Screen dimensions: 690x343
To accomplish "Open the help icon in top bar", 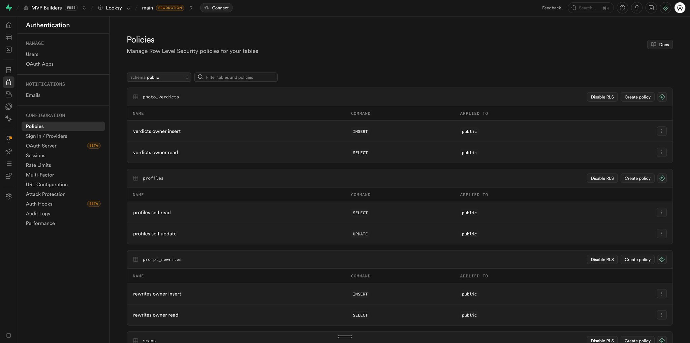I will coord(622,8).
